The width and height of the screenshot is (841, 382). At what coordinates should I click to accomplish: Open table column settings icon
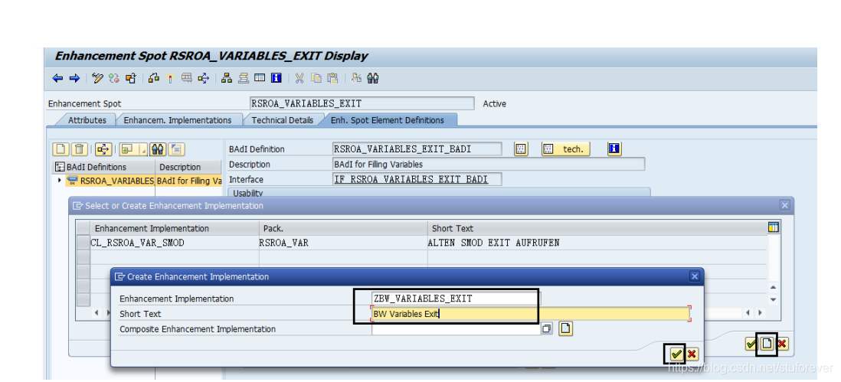pyautogui.click(x=774, y=227)
